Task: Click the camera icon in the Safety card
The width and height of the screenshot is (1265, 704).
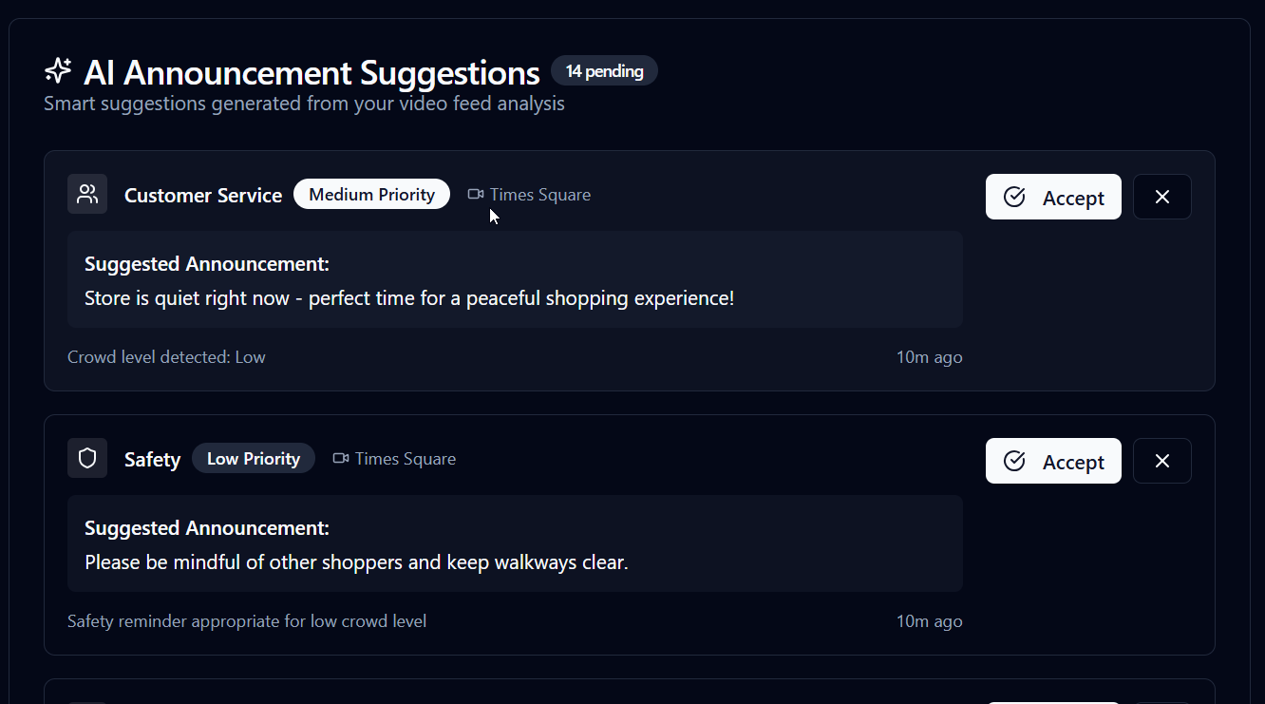Action: point(341,459)
